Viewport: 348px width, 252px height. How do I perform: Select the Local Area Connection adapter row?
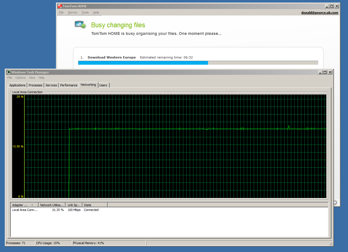(x=169, y=210)
